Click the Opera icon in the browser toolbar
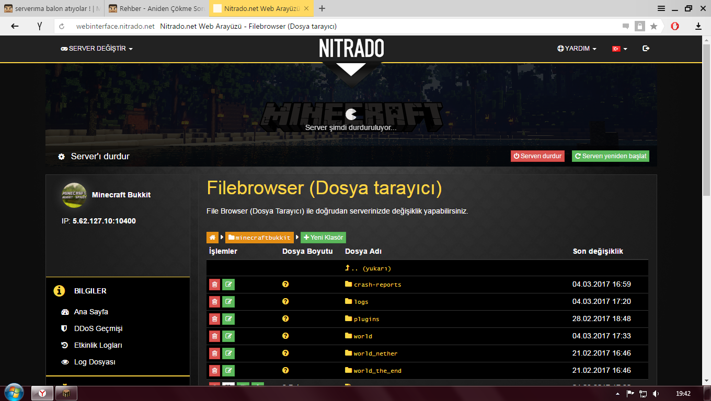Viewport: 711px width, 401px height. [675, 26]
